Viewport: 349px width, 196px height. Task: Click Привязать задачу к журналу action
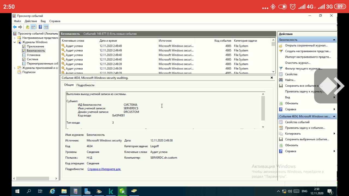click(305, 91)
